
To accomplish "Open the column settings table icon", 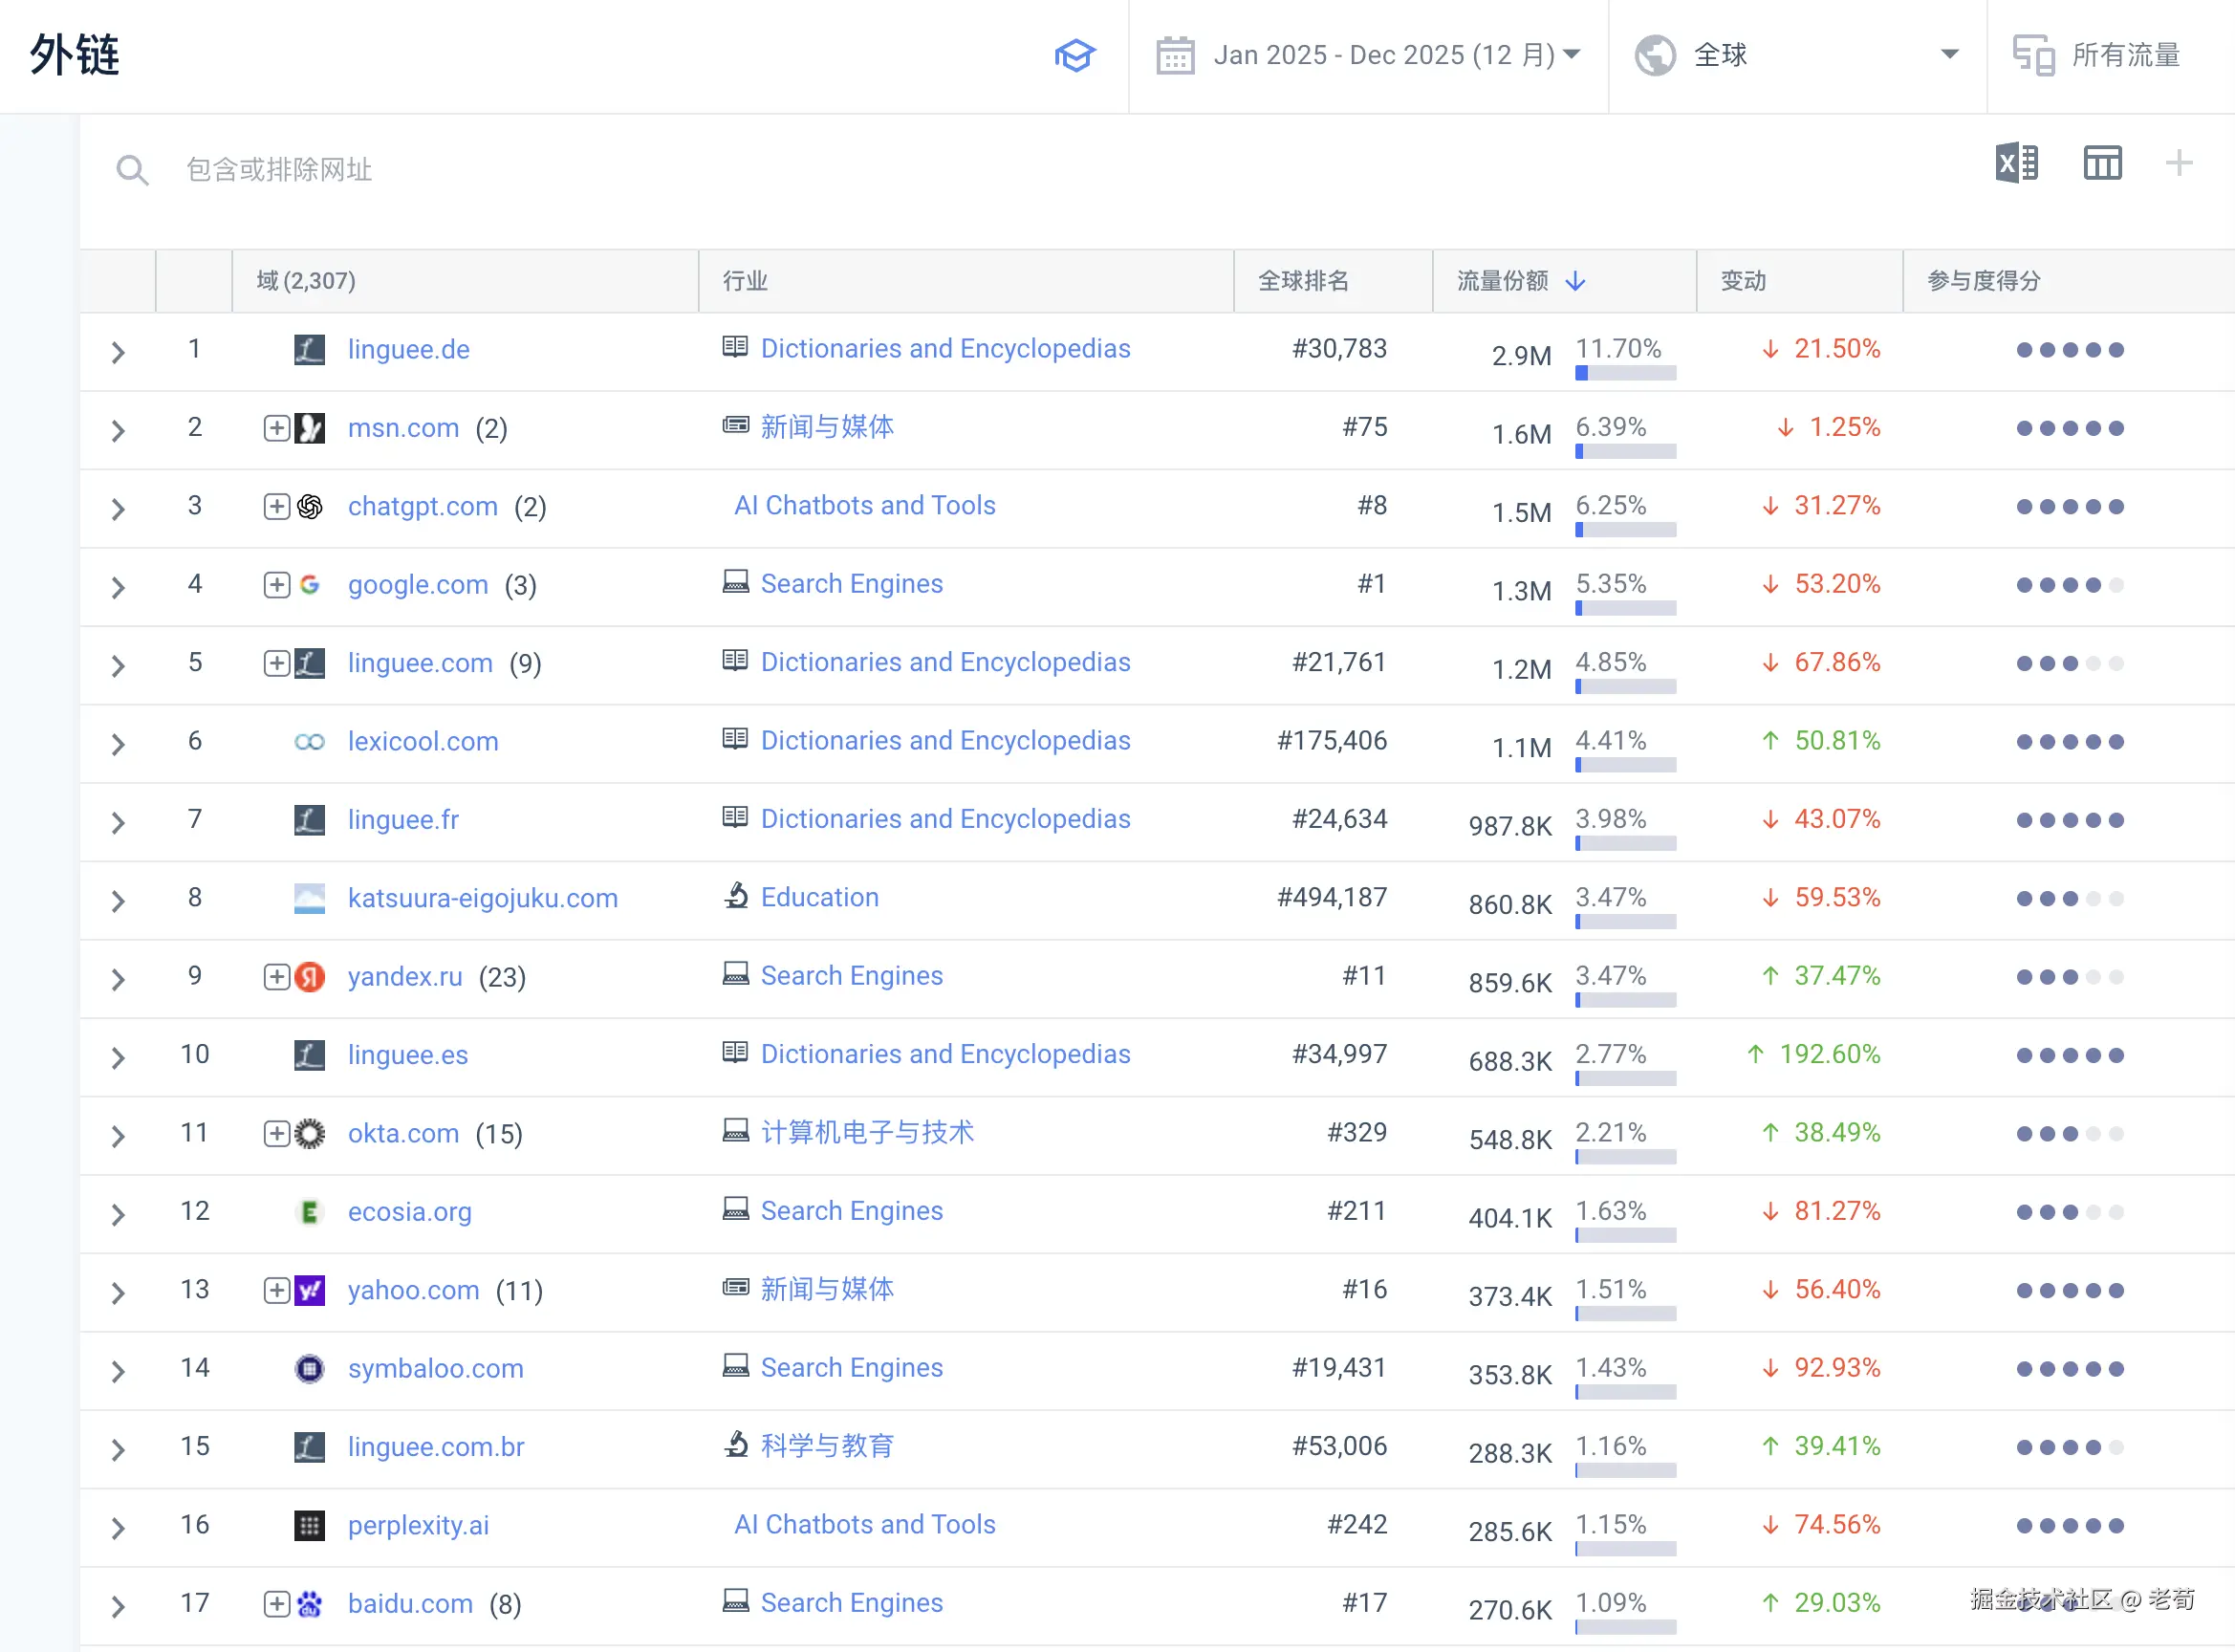I will click(2102, 163).
